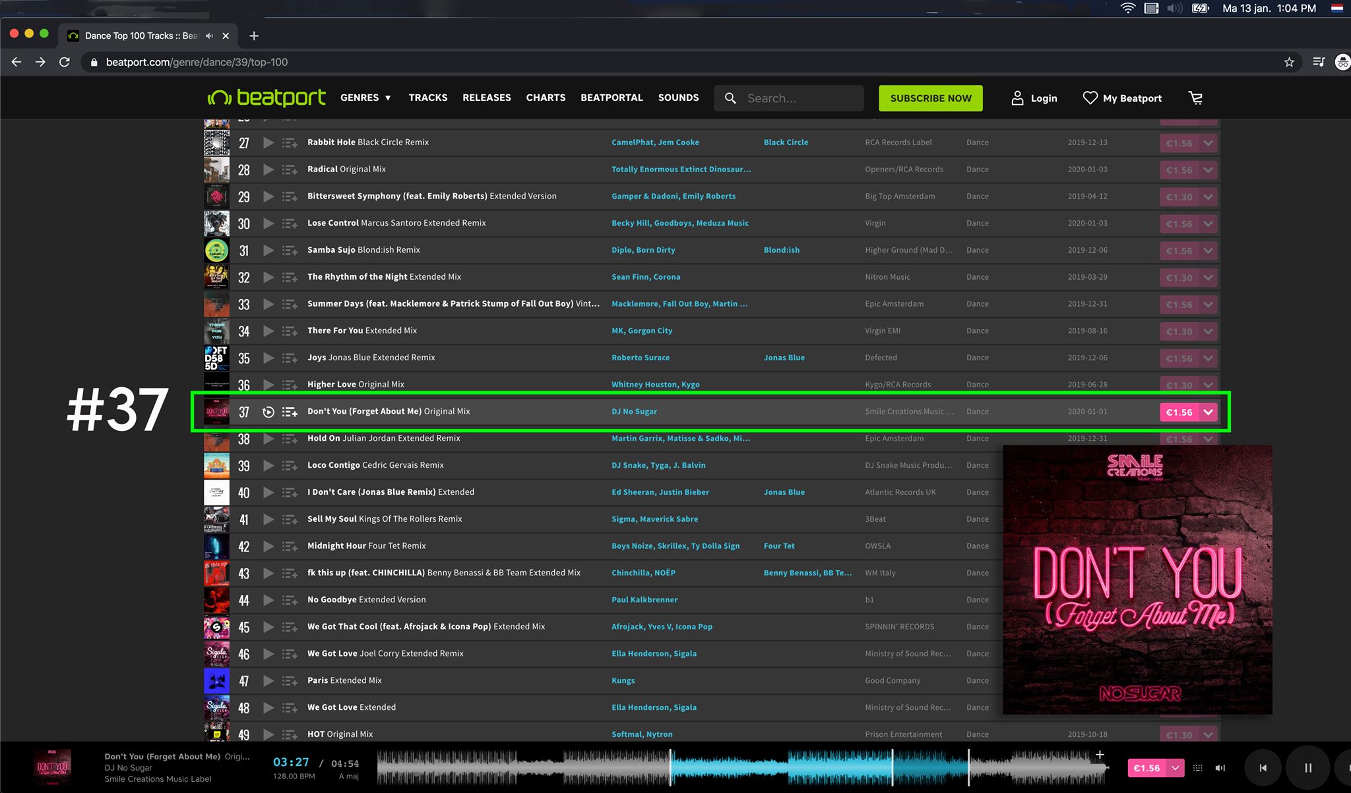The height and width of the screenshot is (793, 1351).
Task: Add Loco Contigo to queue
Action: [x=290, y=466]
